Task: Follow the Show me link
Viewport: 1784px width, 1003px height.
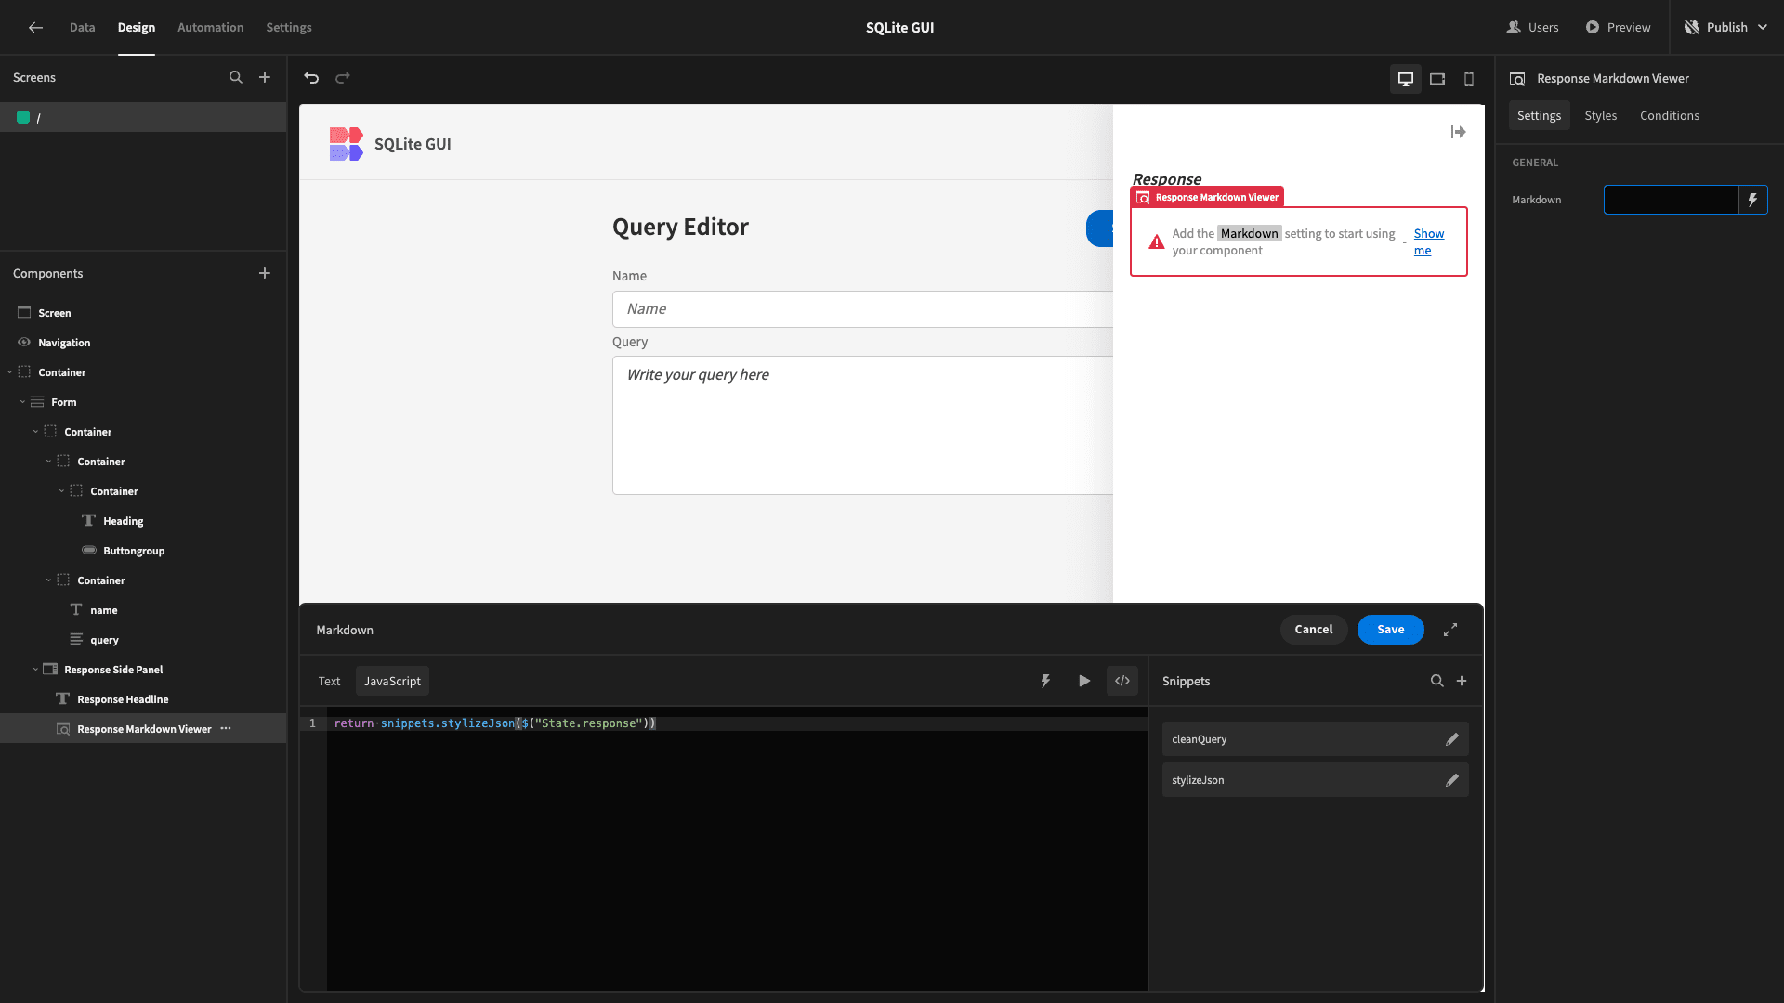Action: point(1428,241)
